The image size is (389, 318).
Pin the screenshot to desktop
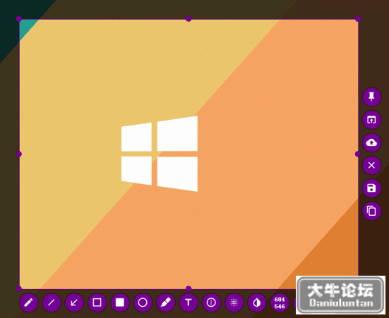[371, 97]
